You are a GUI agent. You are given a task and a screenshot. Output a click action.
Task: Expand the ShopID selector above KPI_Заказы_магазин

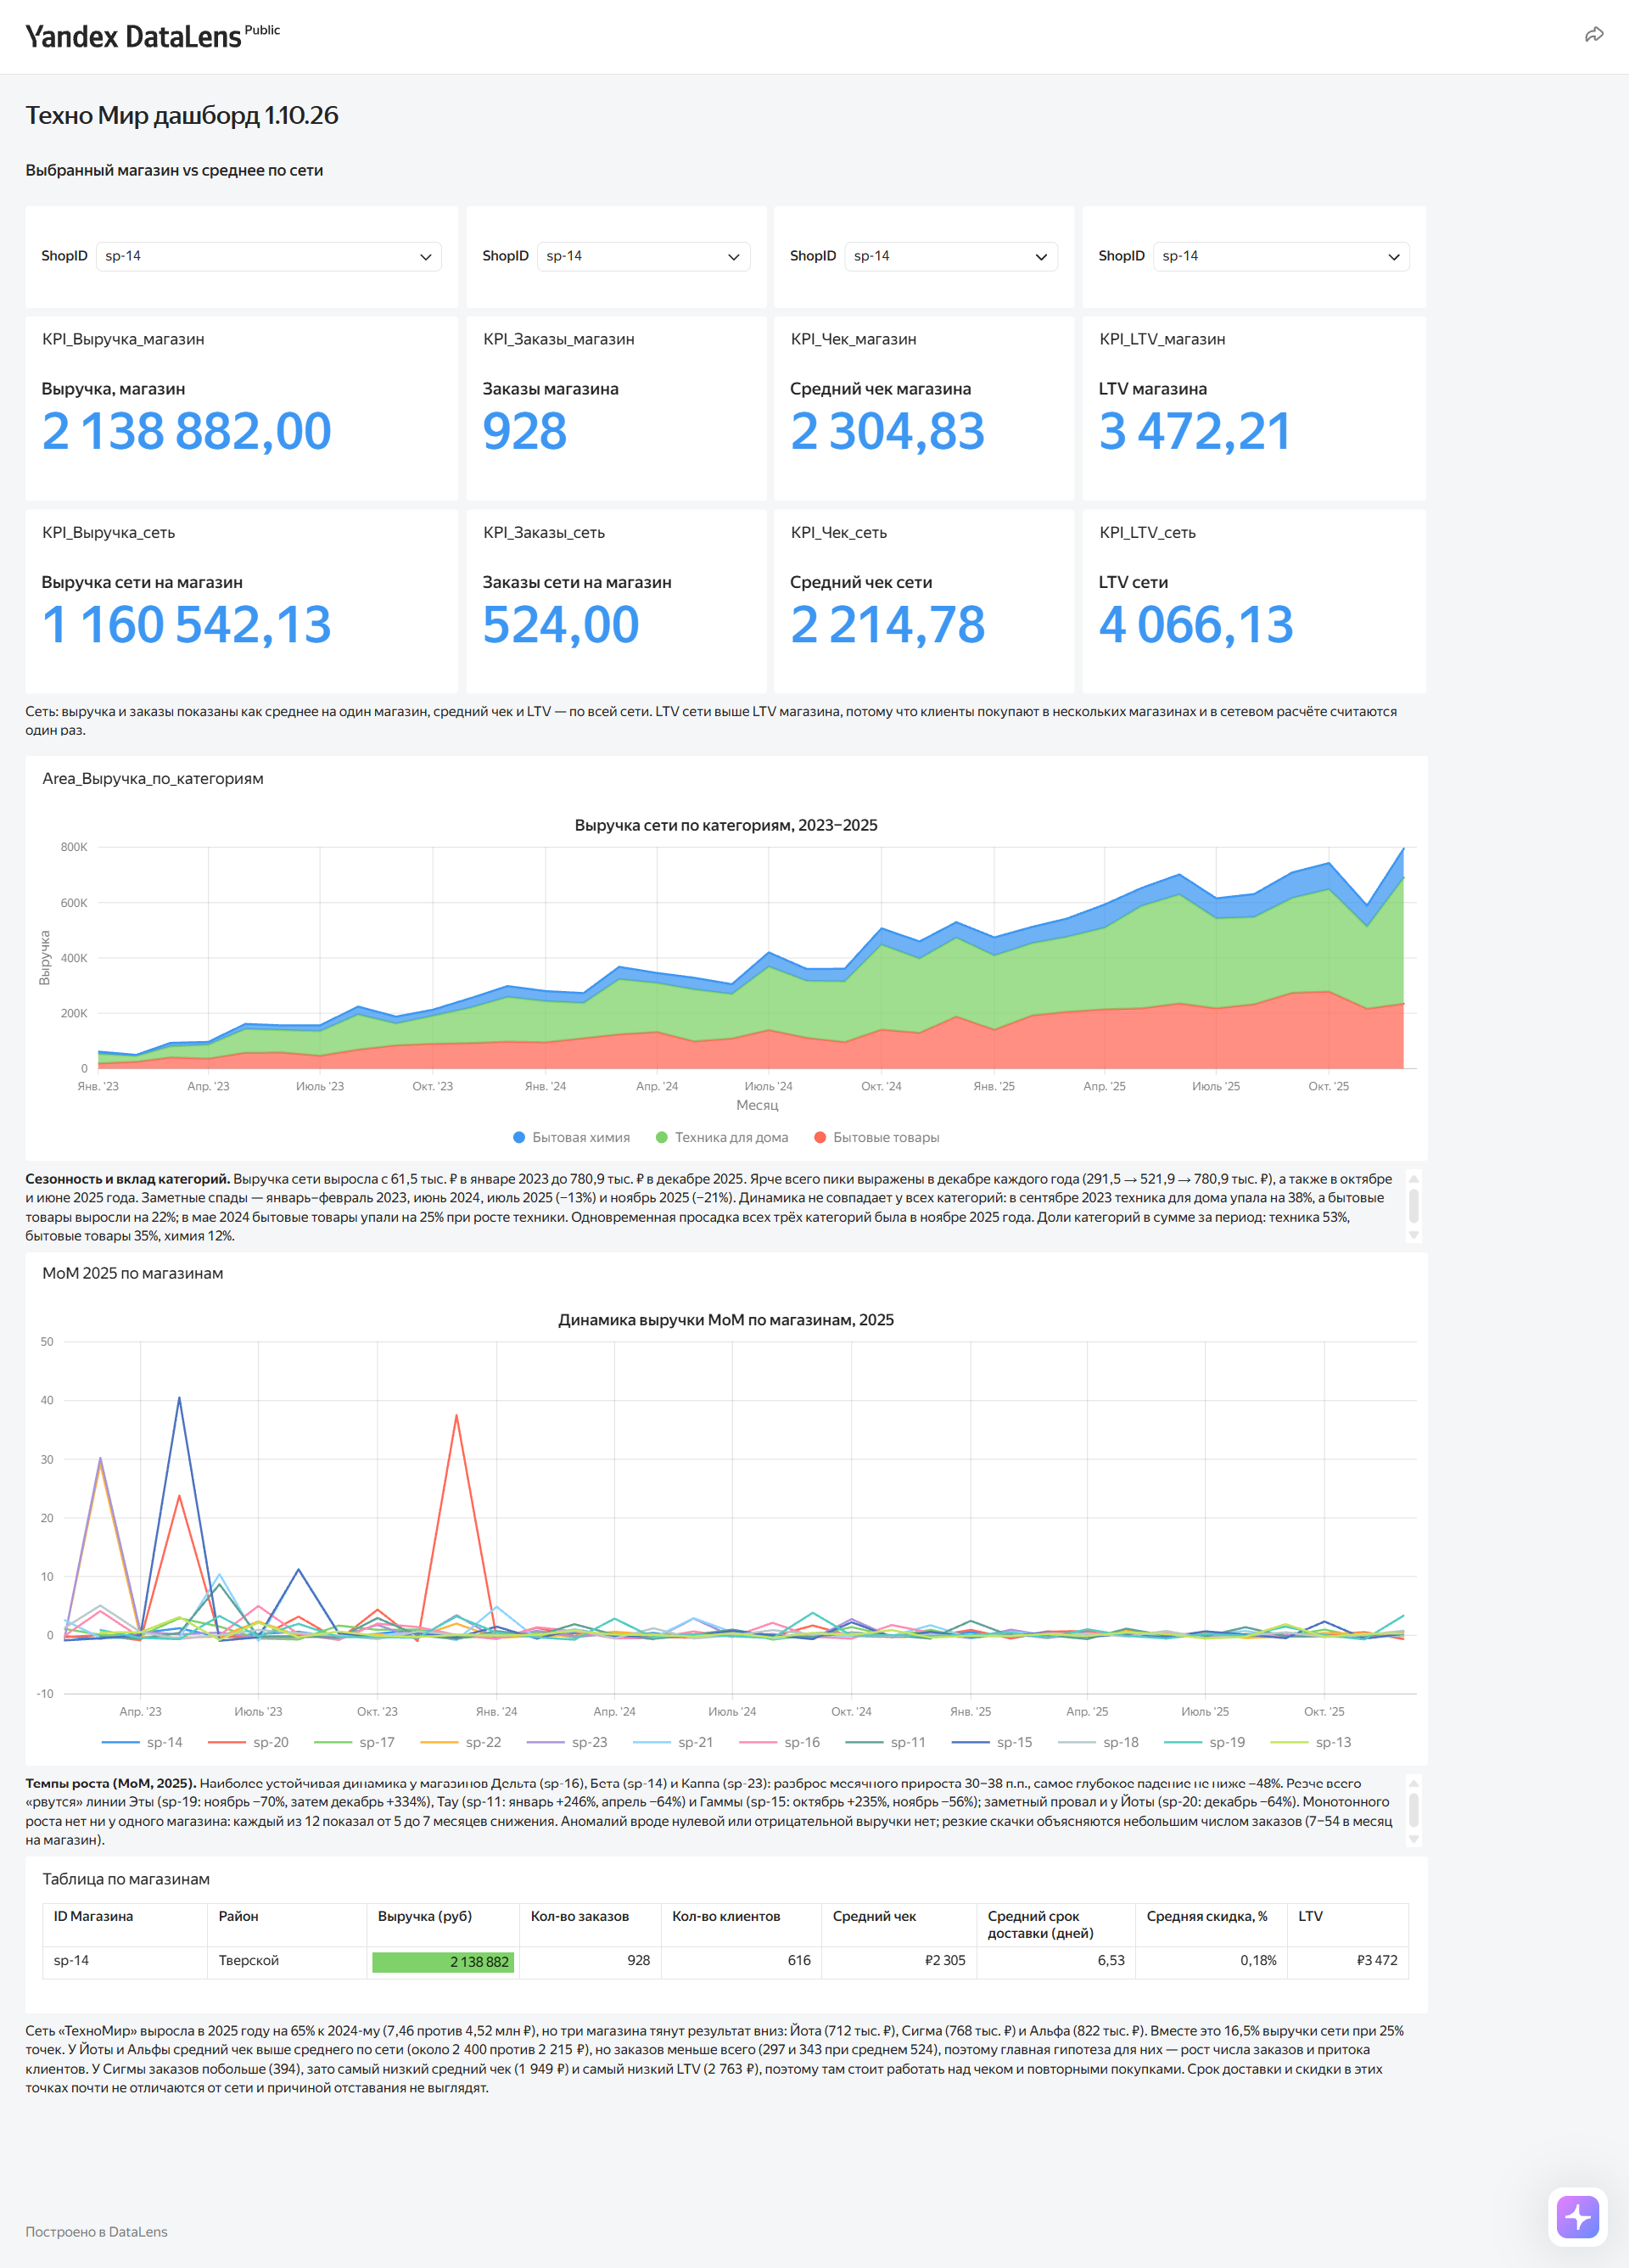click(x=643, y=256)
